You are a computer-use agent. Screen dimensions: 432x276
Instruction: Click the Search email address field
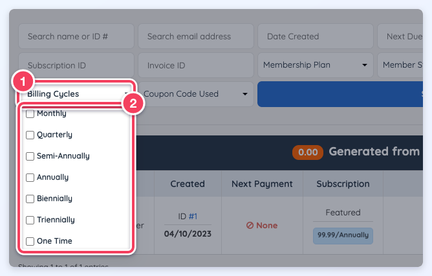tap(196, 36)
